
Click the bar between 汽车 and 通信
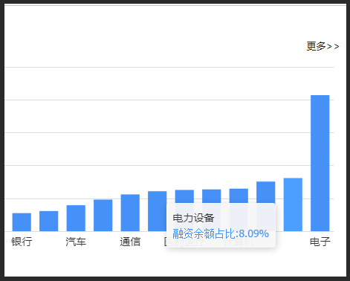(x=103, y=216)
